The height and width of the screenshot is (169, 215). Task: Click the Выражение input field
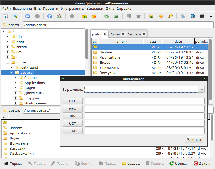point(141,90)
